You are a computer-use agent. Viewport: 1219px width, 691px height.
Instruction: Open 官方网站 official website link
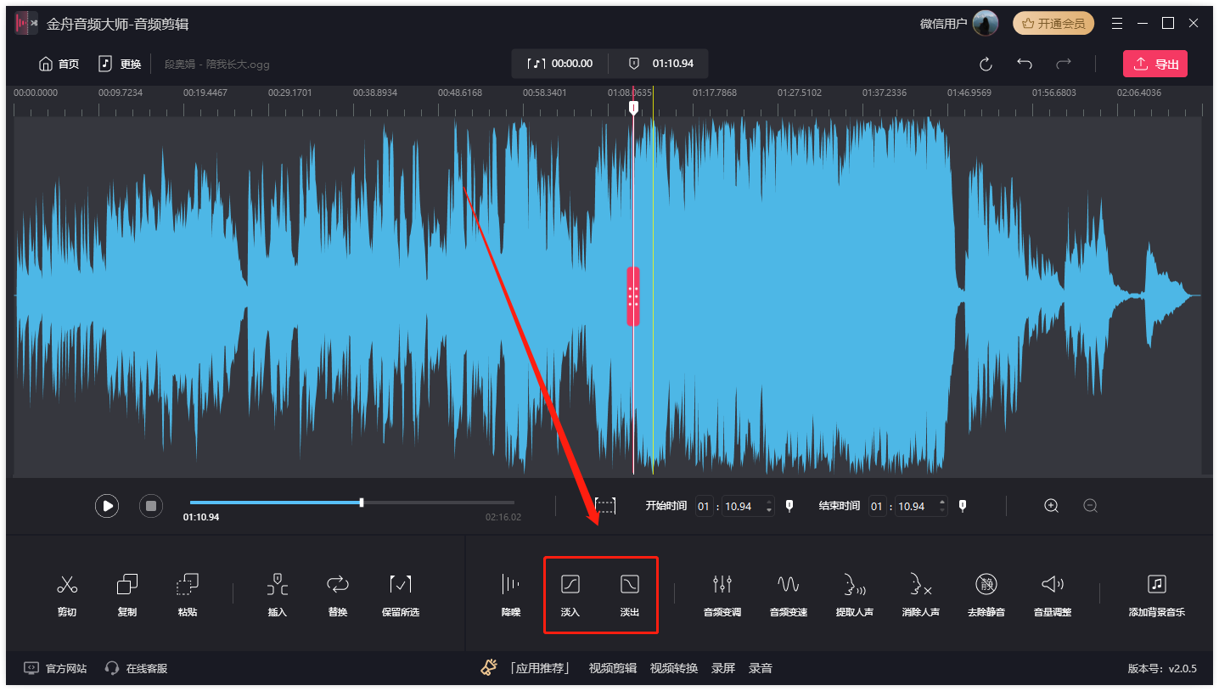tap(55, 668)
